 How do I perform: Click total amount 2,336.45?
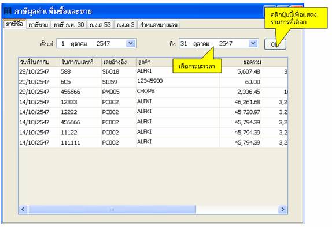point(240,92)
